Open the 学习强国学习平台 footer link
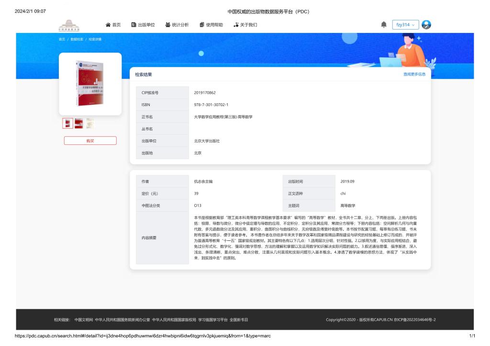Viewport: 490px width, 346px height. [213, 320]
